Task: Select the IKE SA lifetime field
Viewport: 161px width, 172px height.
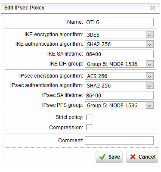Action: pyautogui.click(x=119, y=54)
